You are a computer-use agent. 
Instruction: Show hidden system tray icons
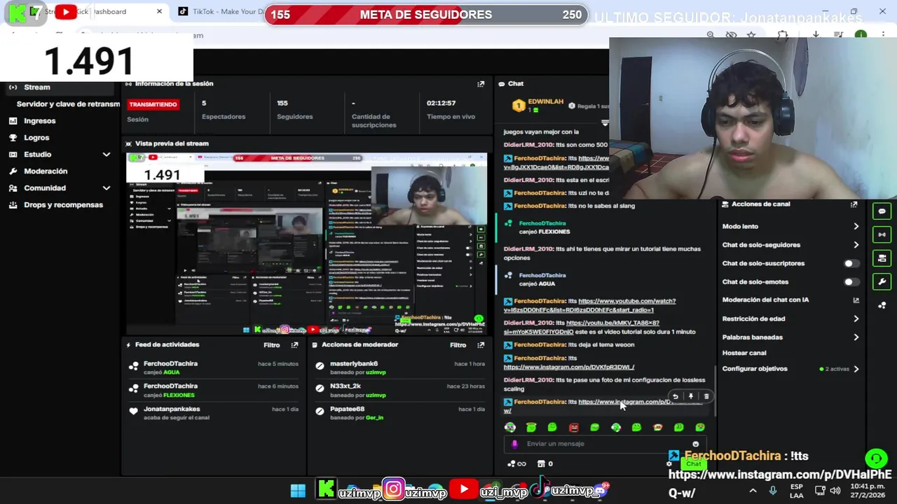pyautogui.click(x=753, y=491)
